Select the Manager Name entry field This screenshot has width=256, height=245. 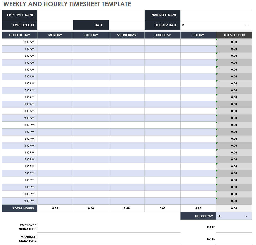tap(216, 15)
